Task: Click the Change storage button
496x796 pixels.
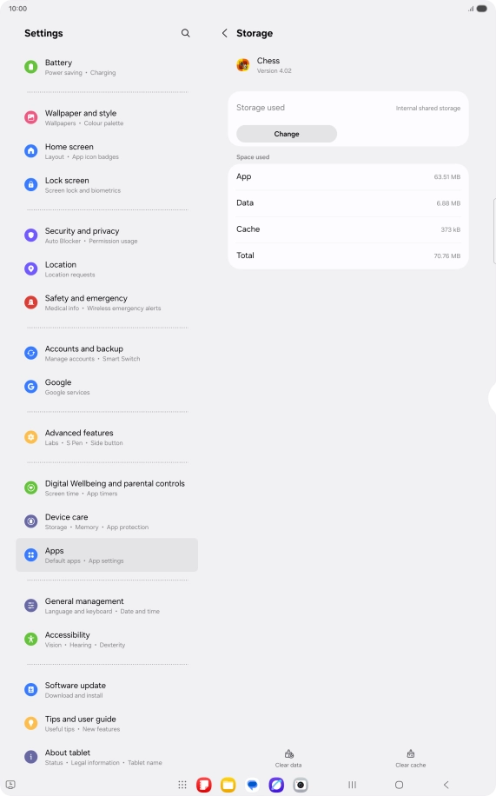Action: pyautogui.click(x=287, y=134)
